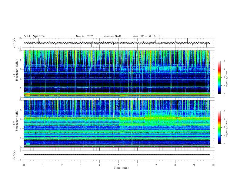Image resolution: width=240 pixels, height=185 pixels.
Task: Click the "5" minute tick on the Time axis
Action: click(x=118, y=165)
